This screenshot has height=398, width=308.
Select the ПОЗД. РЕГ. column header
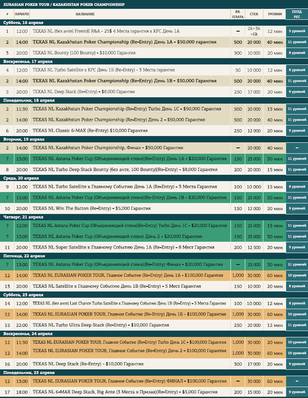click(297, 14)
